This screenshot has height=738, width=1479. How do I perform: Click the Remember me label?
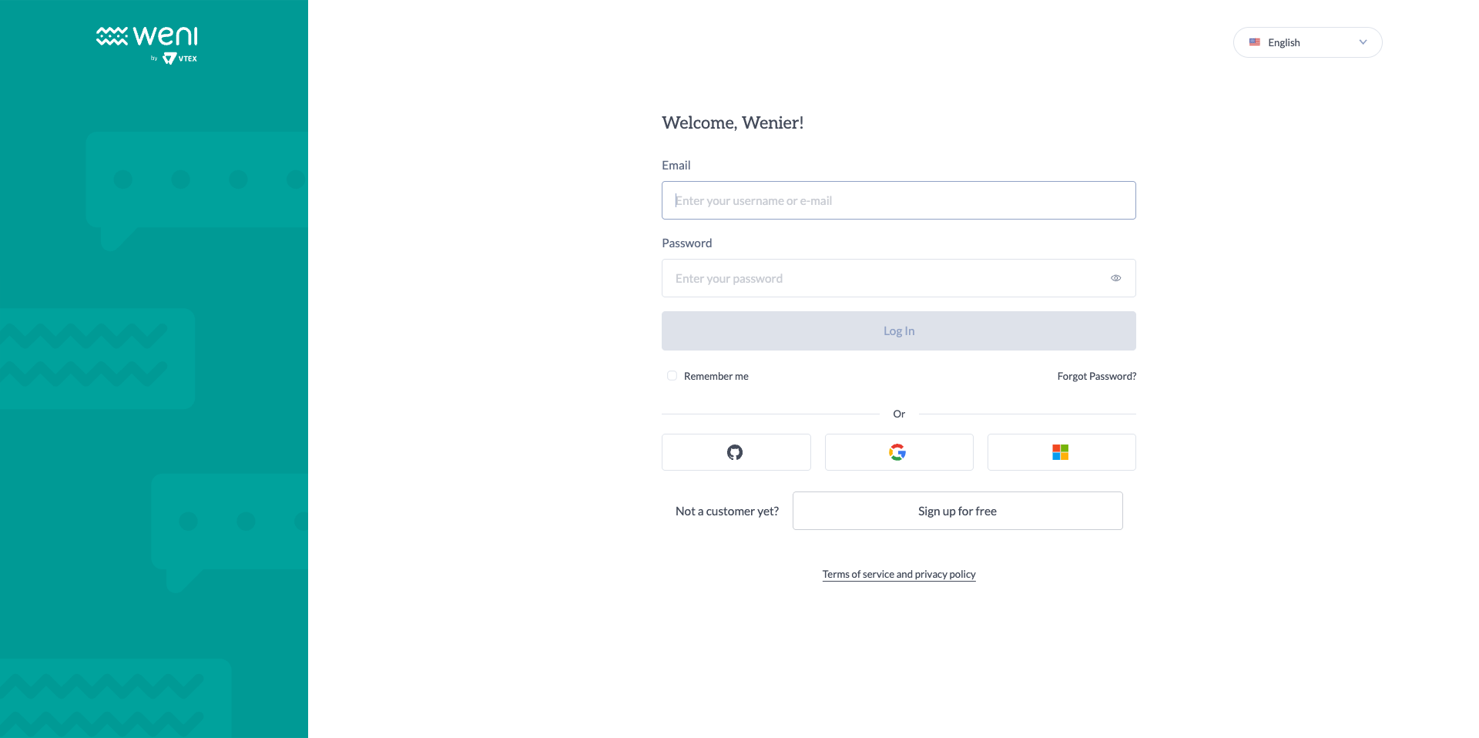click(716, 376)
